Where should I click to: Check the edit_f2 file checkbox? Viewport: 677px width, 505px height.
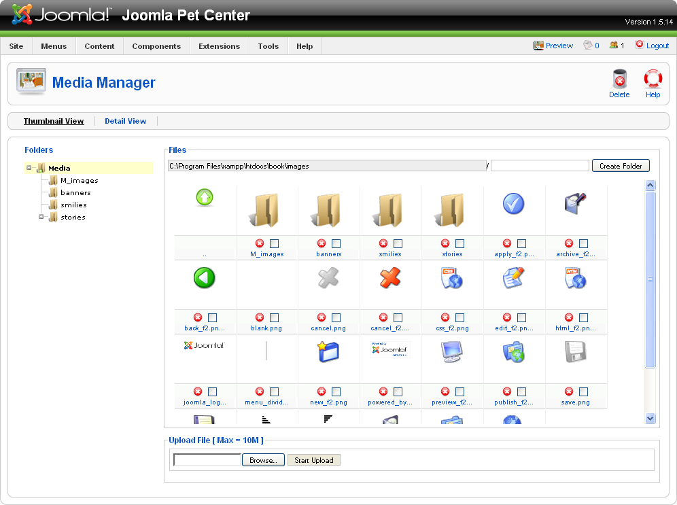(x=521, y=317)
